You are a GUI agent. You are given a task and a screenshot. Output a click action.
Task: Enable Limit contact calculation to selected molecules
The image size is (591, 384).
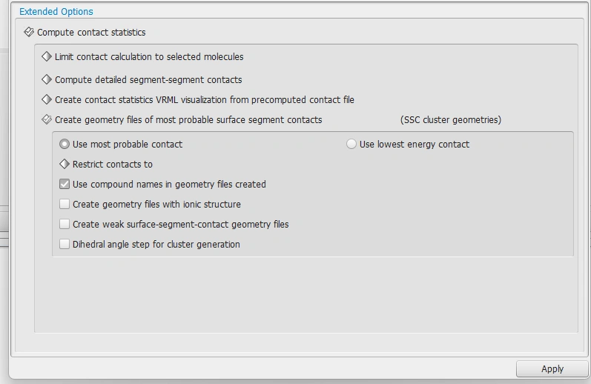pyautogui.click(x=47, y=56)
